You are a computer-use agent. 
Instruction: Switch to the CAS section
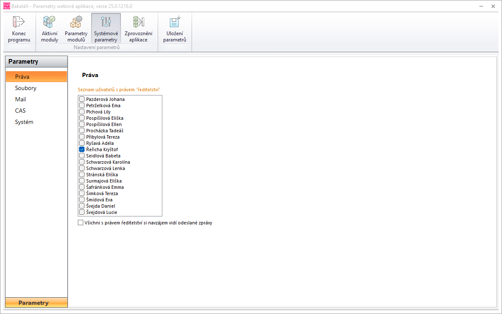click(20, 111)
